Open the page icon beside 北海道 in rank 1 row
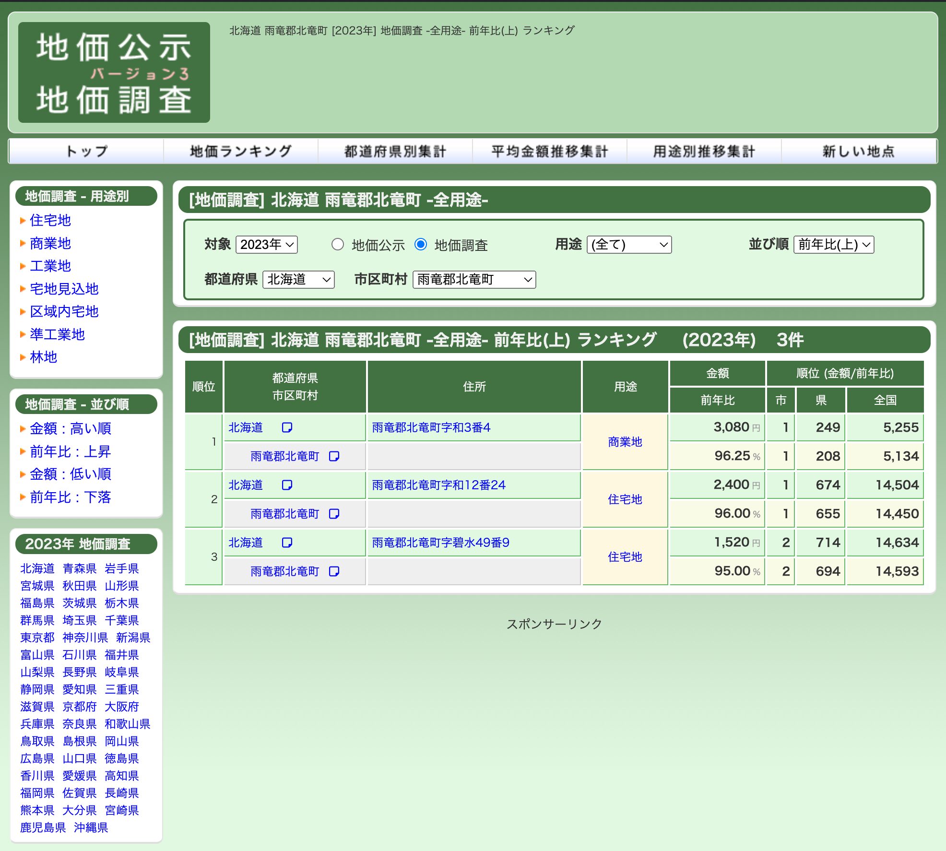The image size is (946, 851). [x=287, y=427]
